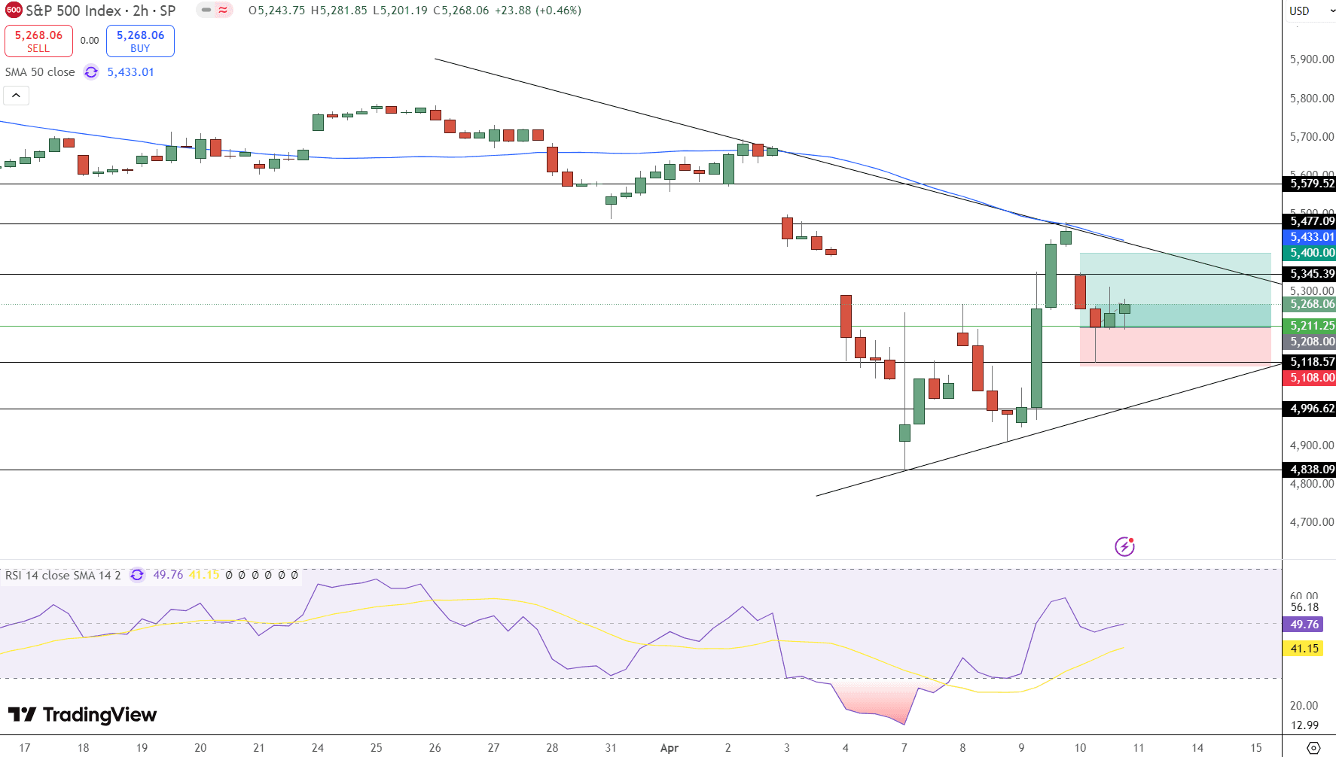This screenshot has width=1336, height=757.
Task: Click the green 5,211.25 axis label
Action: coord(1309,326)
